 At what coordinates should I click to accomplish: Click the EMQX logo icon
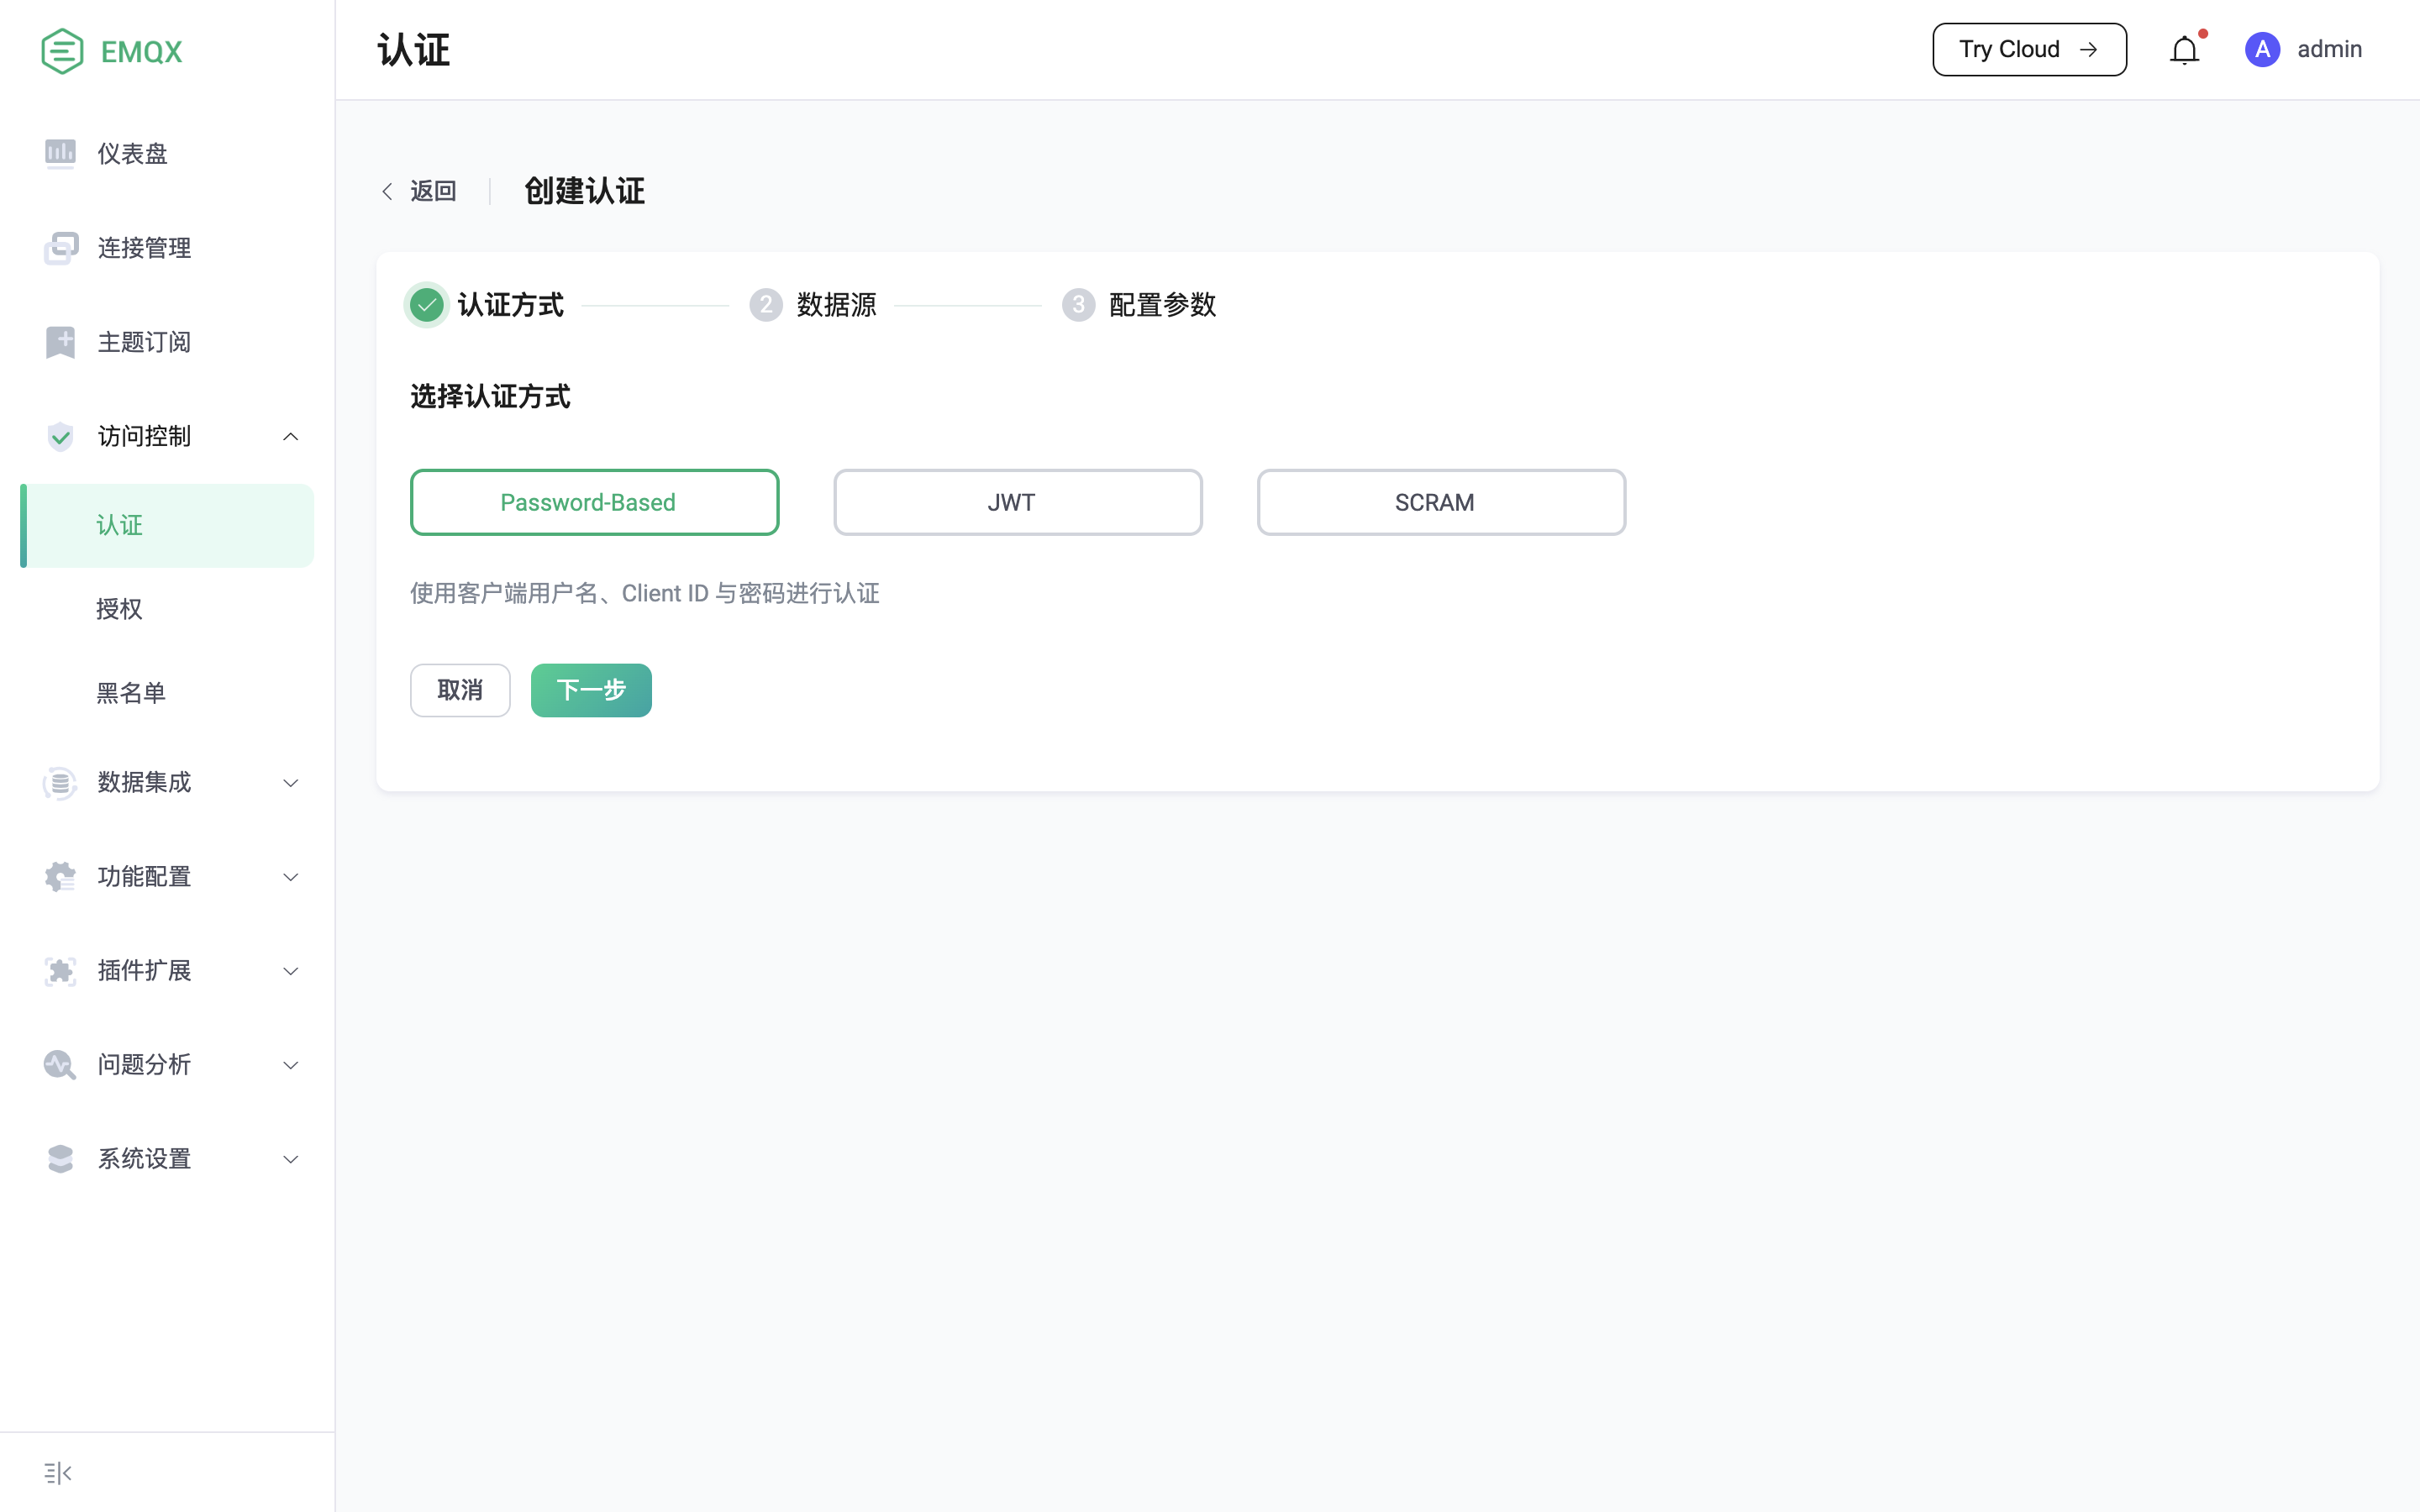[x=62, y=50]
